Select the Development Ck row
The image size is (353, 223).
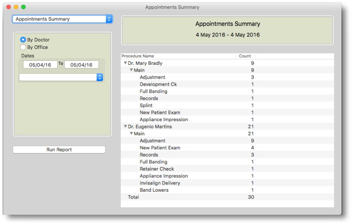pyautogui.click(x=227, y=85)
